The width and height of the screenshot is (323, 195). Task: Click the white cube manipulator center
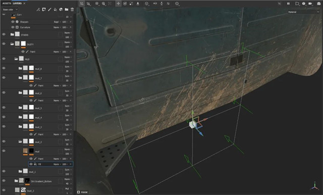(192, 124)
